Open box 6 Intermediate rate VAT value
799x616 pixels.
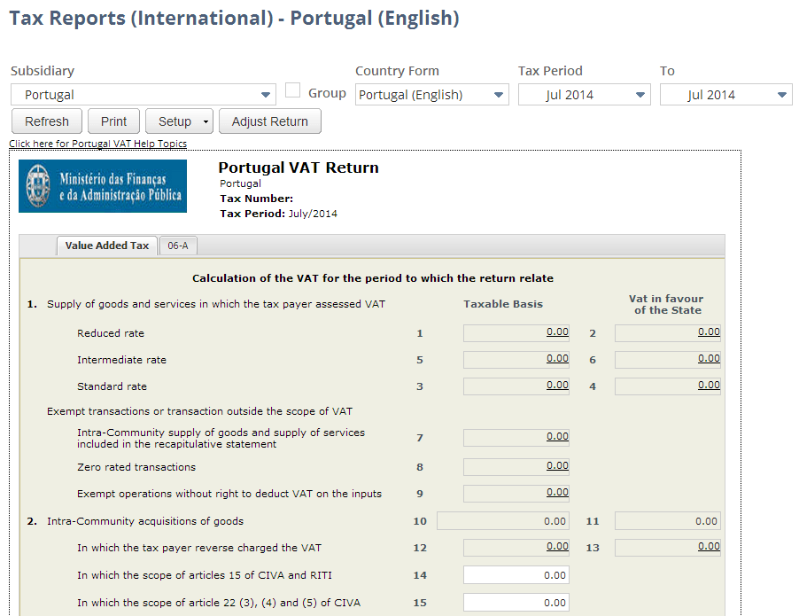point(709,358)
